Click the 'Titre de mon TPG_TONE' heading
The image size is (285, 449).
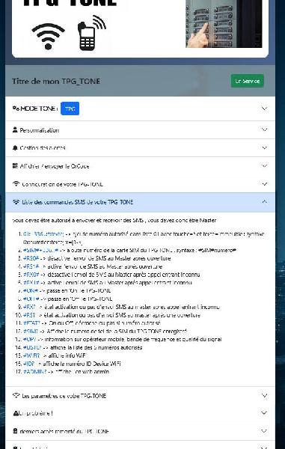click(x=56, y=81)
